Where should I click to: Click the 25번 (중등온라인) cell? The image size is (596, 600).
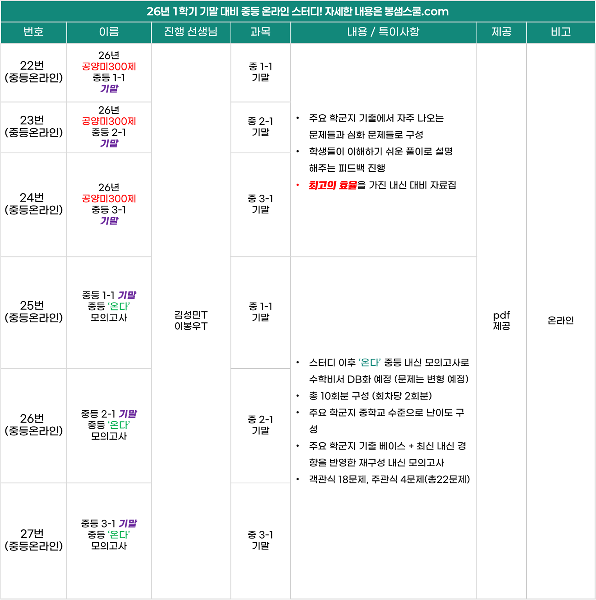point(34,313)
